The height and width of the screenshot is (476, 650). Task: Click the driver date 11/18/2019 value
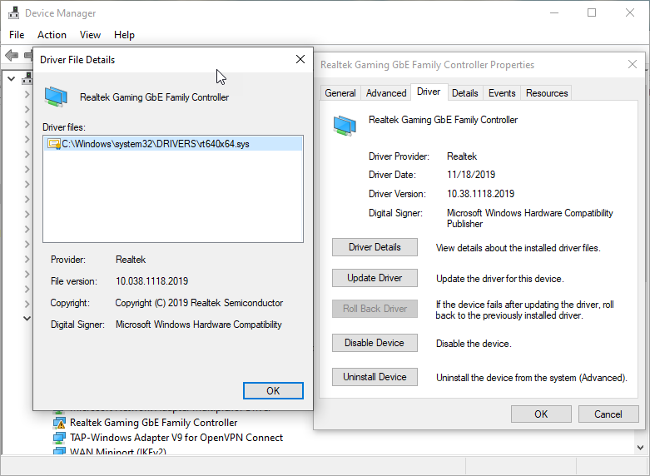(471, 175)
